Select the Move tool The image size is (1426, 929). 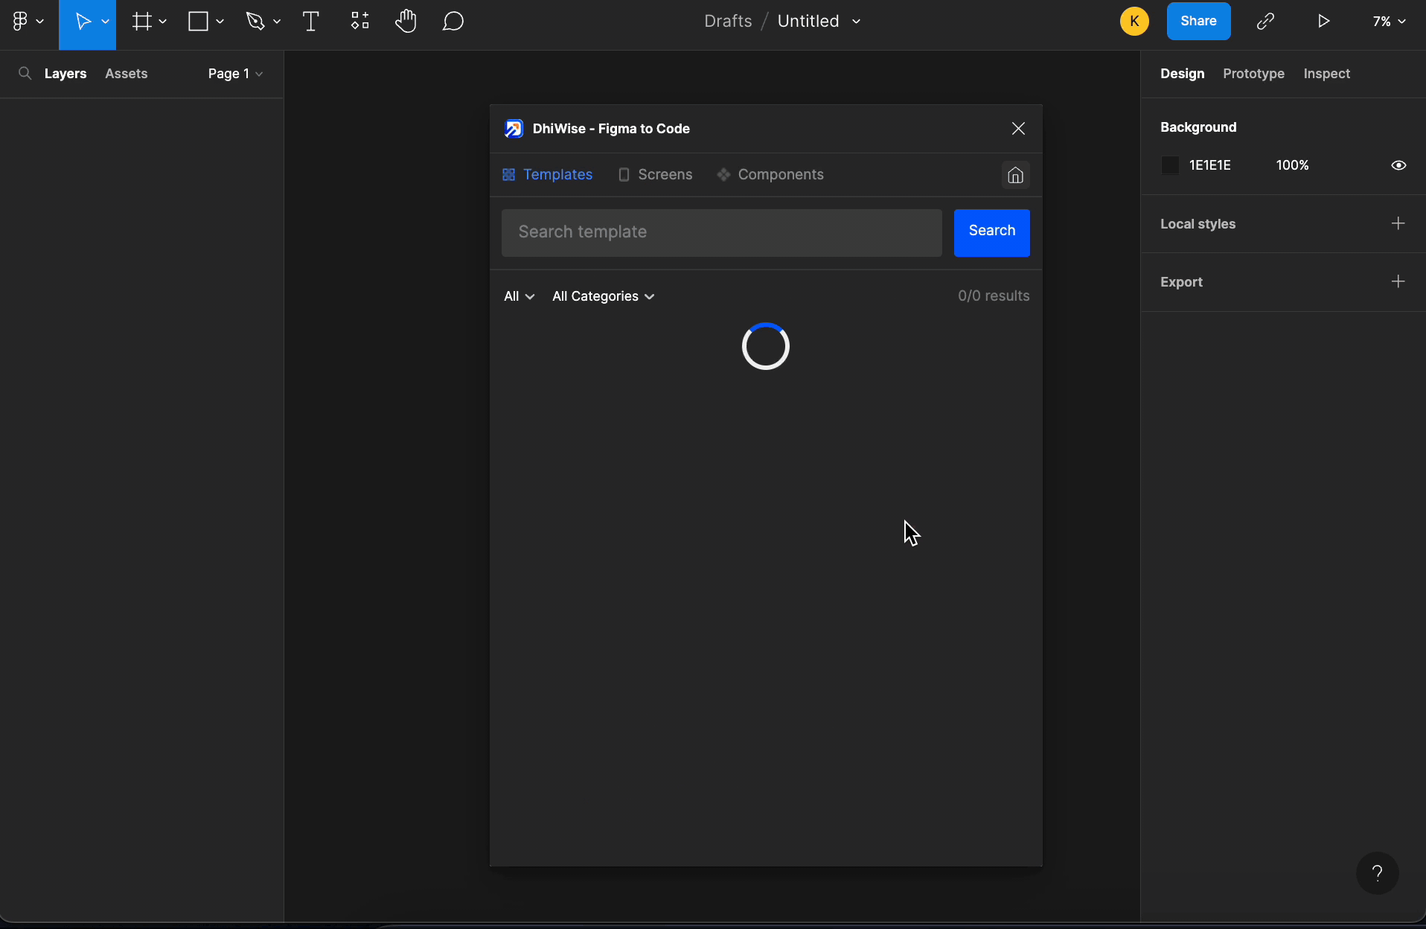pos(83,22)
